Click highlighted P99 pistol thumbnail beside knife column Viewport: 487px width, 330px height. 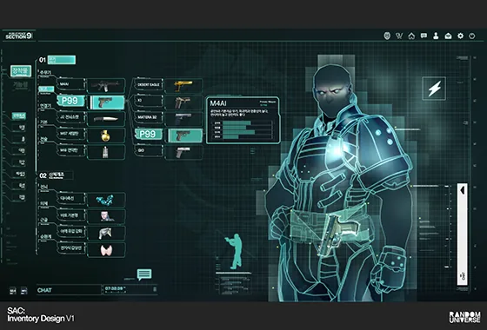108,102
